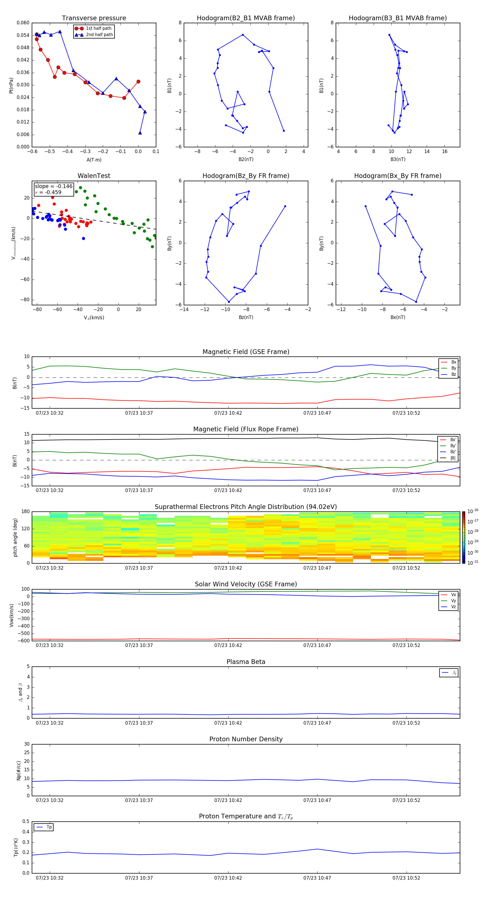
Task: Click the 'Np(#/cc)' axis label
Action: [19, 770]
